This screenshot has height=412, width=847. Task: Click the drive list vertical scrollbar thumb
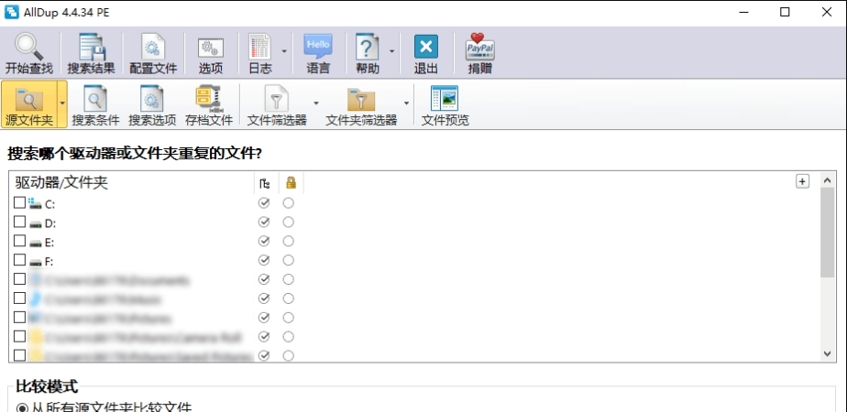coord(827,233)
